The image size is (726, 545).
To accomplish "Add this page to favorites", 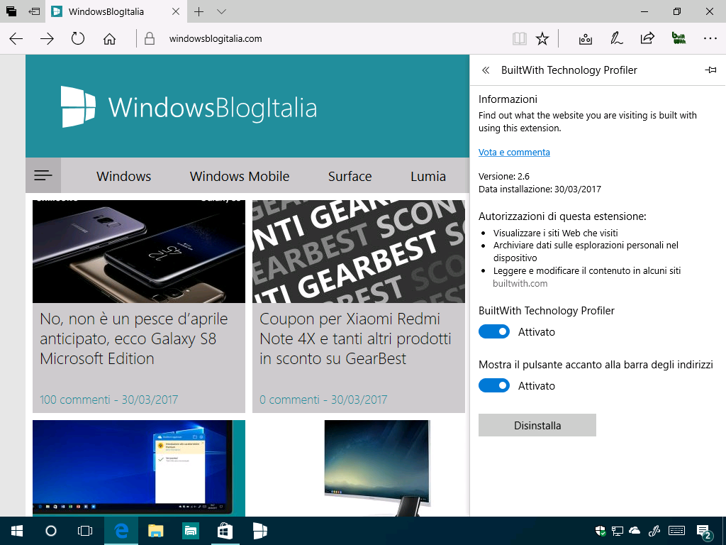I will click(542, 38).
